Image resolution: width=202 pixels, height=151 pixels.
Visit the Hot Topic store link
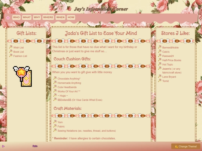pos(168,65)
